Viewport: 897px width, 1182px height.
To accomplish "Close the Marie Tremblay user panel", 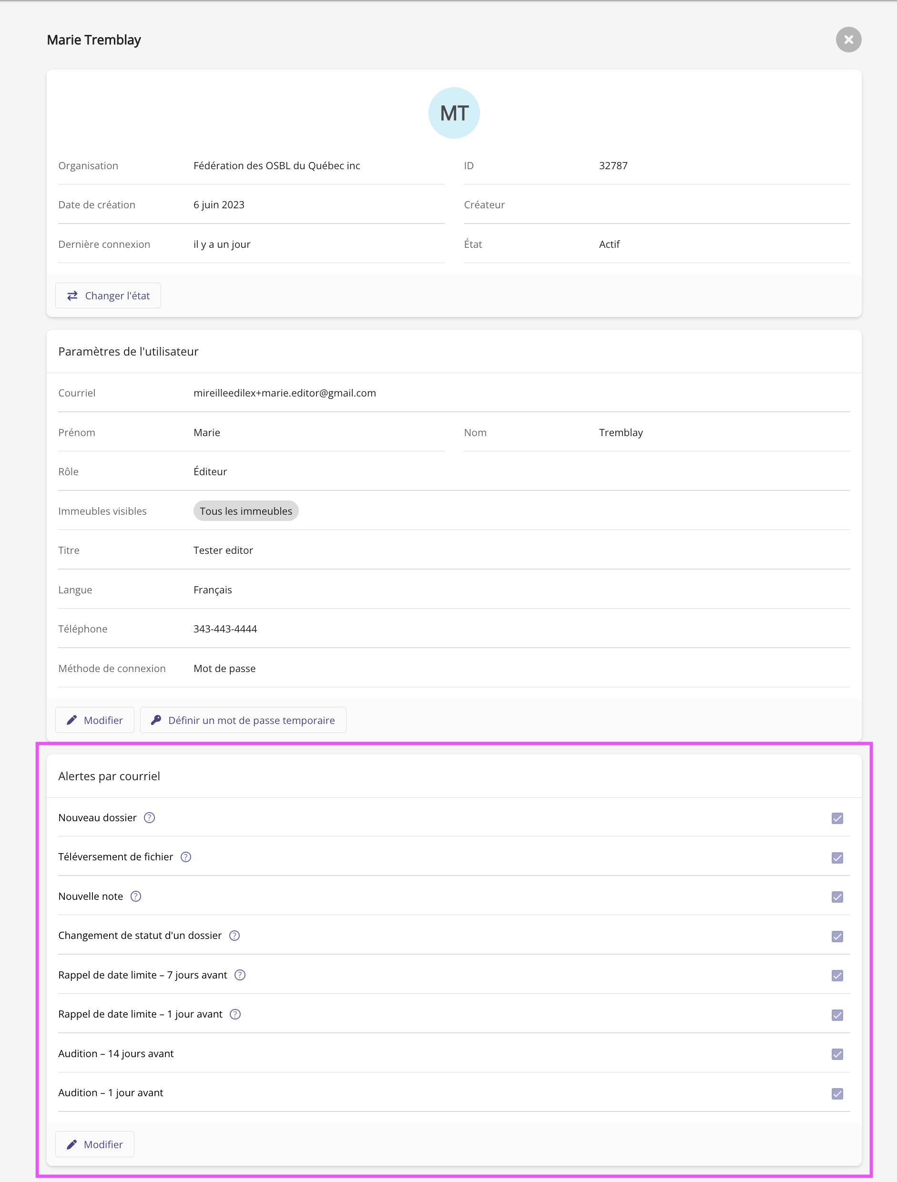I will click(848, 40).
